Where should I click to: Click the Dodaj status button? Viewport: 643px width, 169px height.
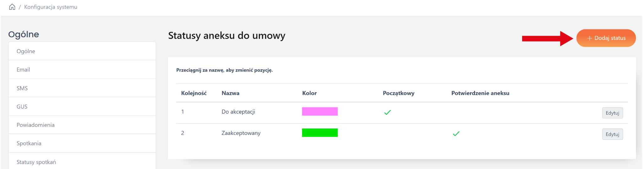coord(606,38)
